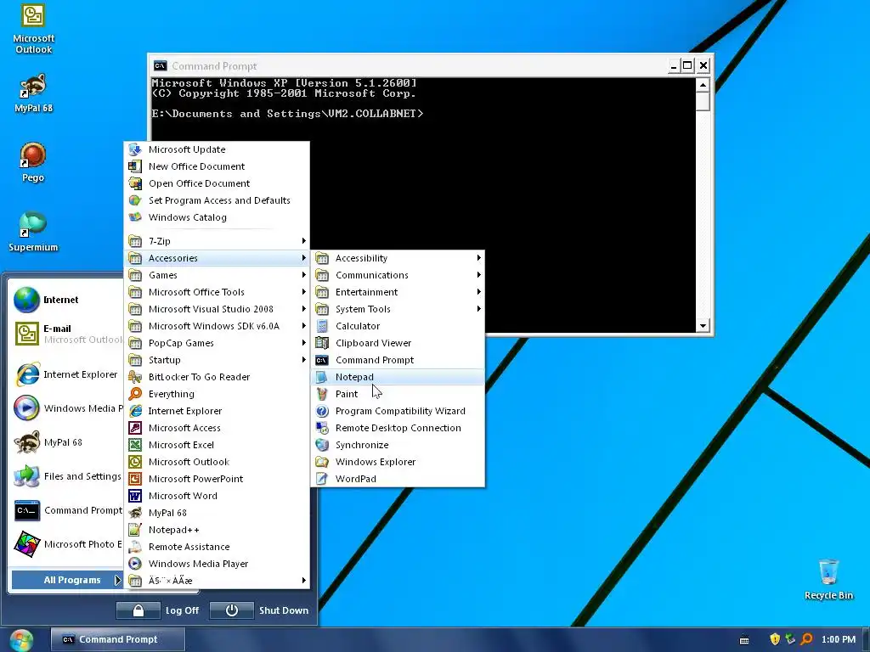Expand Microsoft Visual Studio 2008 submenu

coord(217,309)
